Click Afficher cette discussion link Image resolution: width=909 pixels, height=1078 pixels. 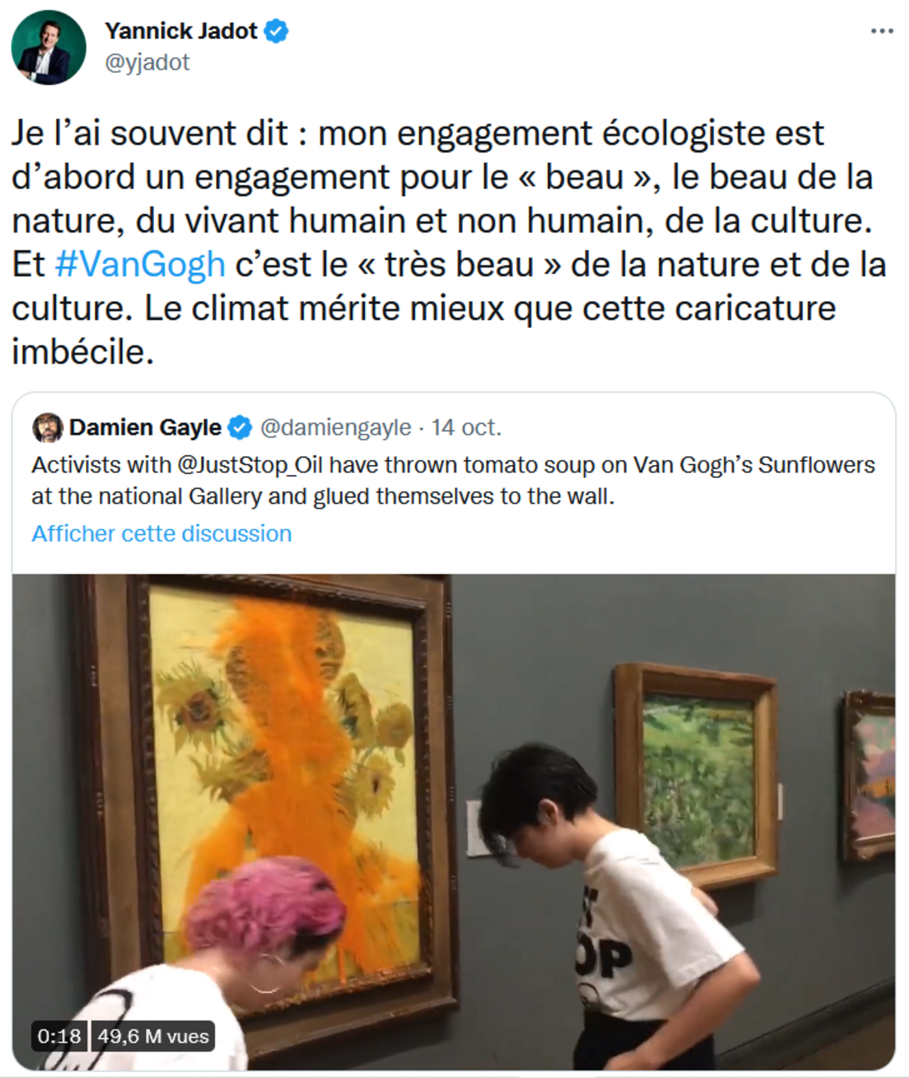(162, 534)
